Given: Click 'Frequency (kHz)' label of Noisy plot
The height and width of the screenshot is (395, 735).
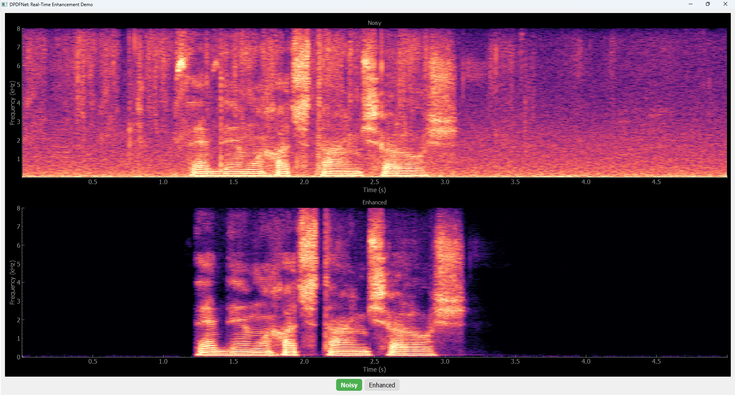Looking at the screenshot, I should [x=12, y=103].
